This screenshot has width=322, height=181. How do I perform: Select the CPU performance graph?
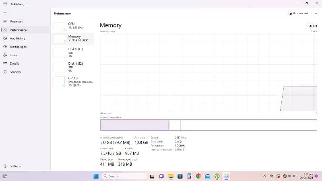[60, 27]
